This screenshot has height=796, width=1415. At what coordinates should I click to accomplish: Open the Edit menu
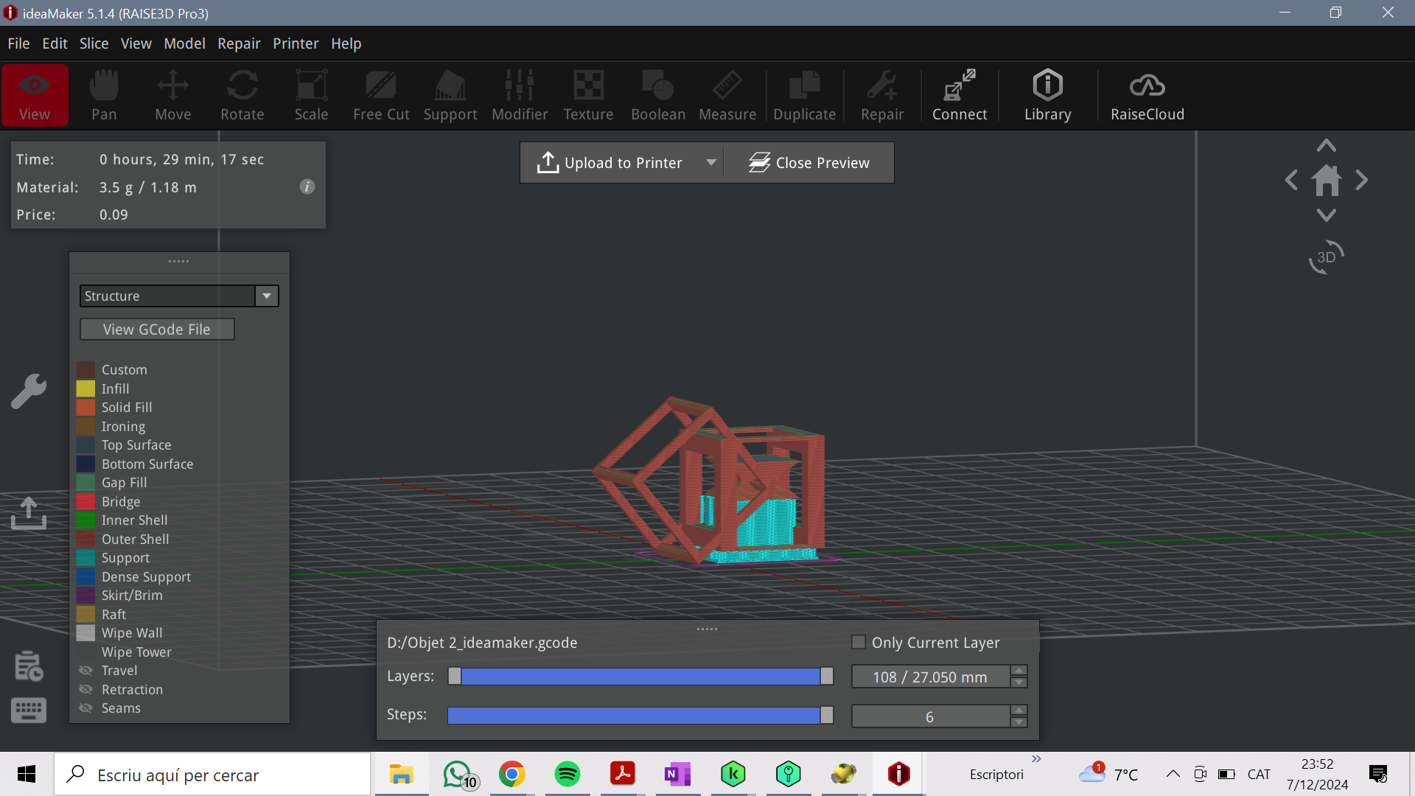click(x=55, y=43)
